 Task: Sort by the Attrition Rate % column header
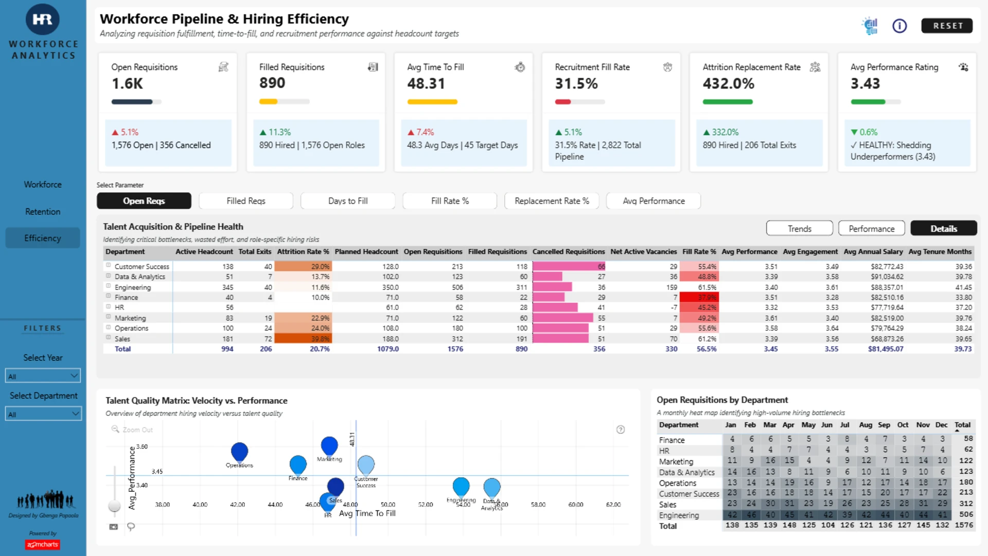click(303, 252)
